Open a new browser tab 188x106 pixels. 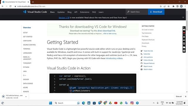pyautogui.click(x=33, y=2)
